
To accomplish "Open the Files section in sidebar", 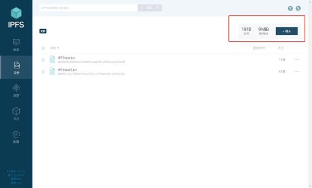I will pyautogui.click(x=16, y=67).
